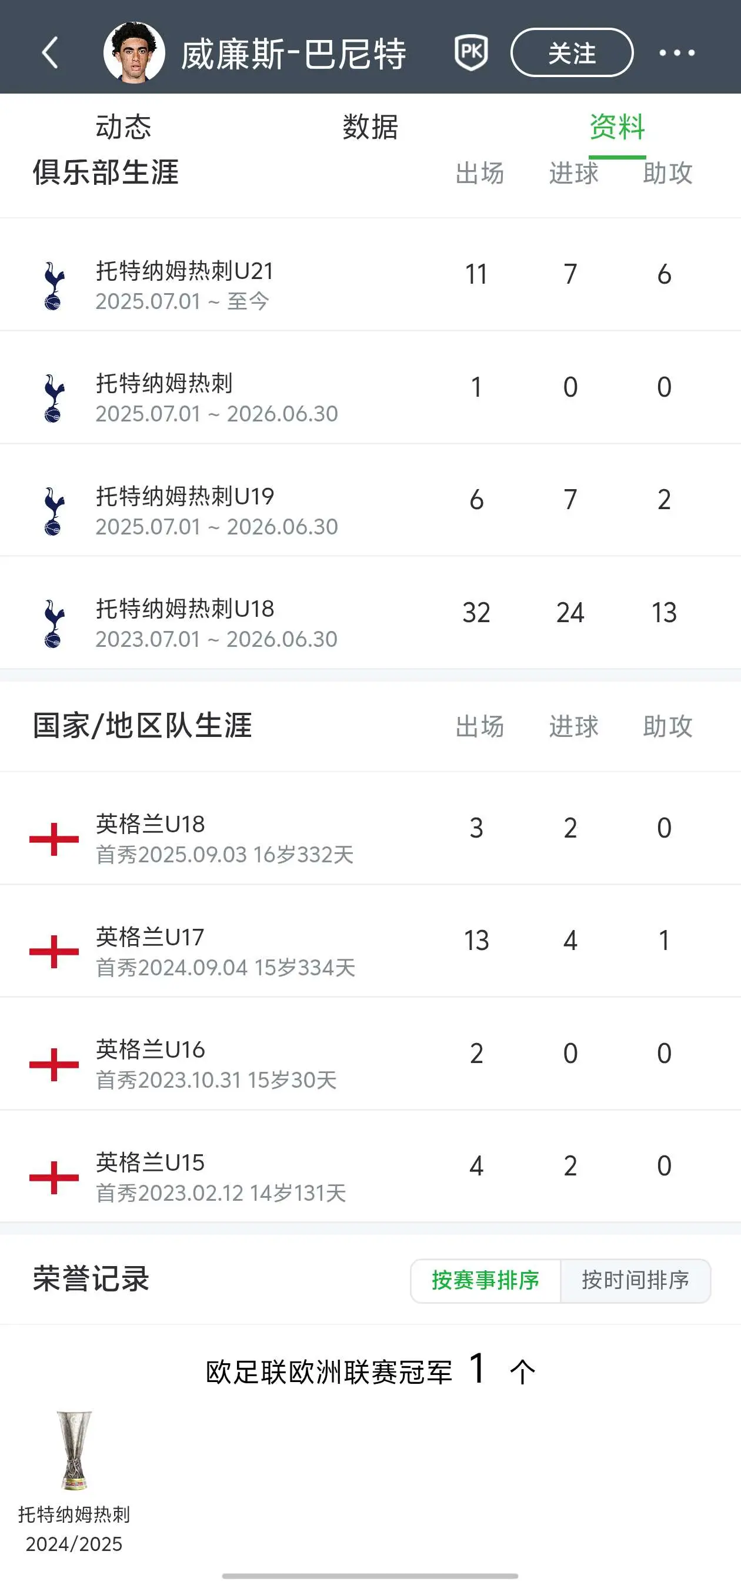Open the 英格兰U15 national team row
The height and width of the screenshot is (1581, 741).
pyautogui.click(x=370, y=1166)
